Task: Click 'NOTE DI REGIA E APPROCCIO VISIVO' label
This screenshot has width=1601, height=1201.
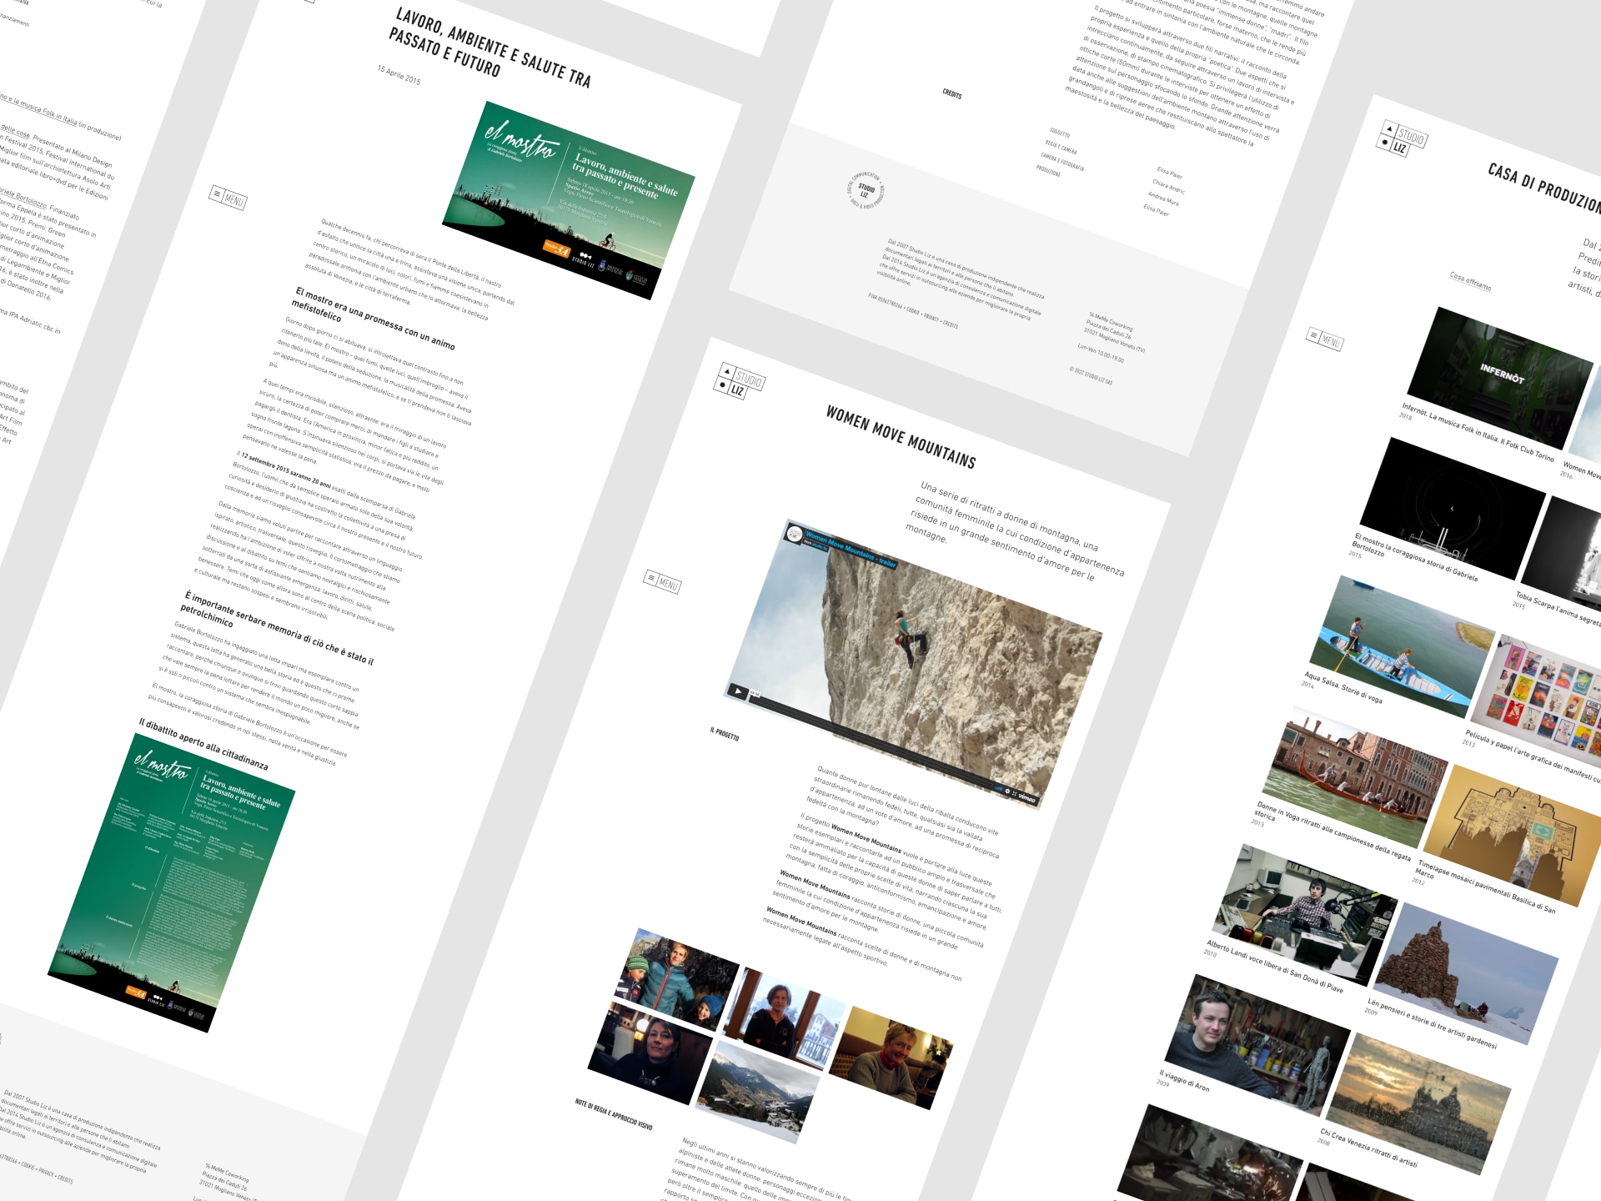Action: point(614,1114)
